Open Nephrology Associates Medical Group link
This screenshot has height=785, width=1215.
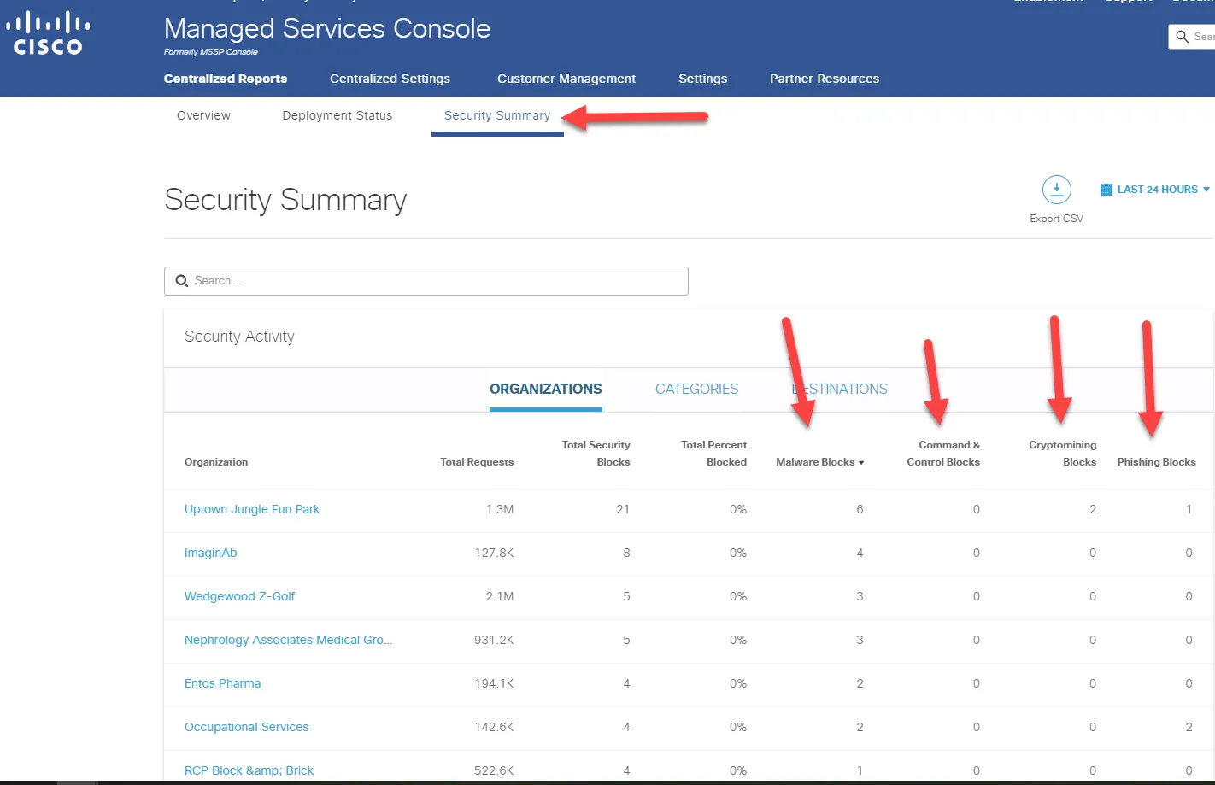[x=289, y=640]
